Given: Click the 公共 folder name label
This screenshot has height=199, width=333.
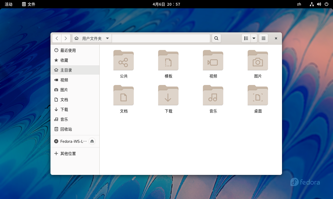Looking at the screenshot, I should coord(124,76).
